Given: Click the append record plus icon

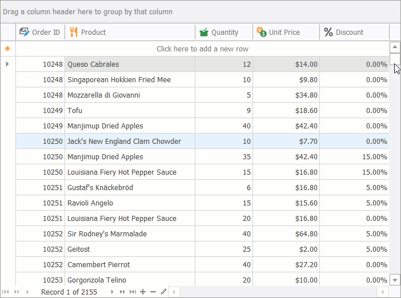Looking at the screenshot, I should (x=143, y=292).
